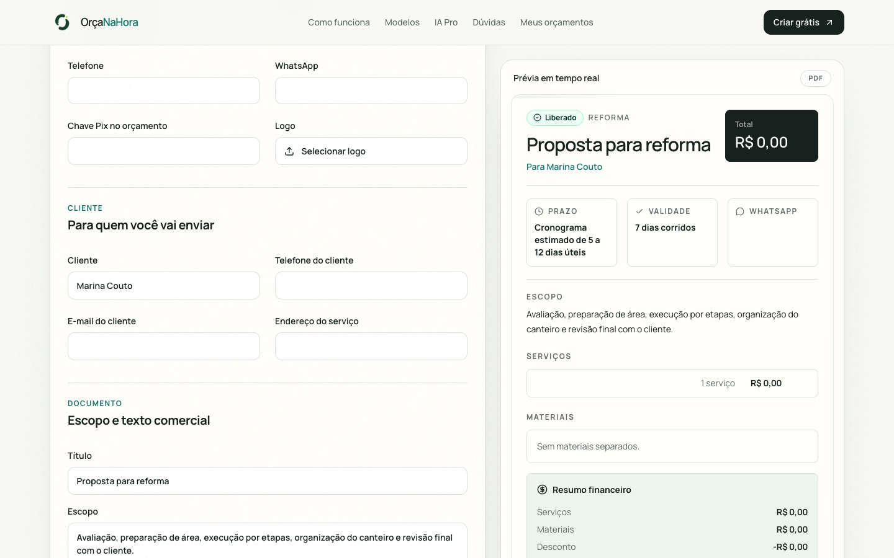Click the 'Para Marina Couto' preview text
This screenshot has width=894, height=558.
564,167
